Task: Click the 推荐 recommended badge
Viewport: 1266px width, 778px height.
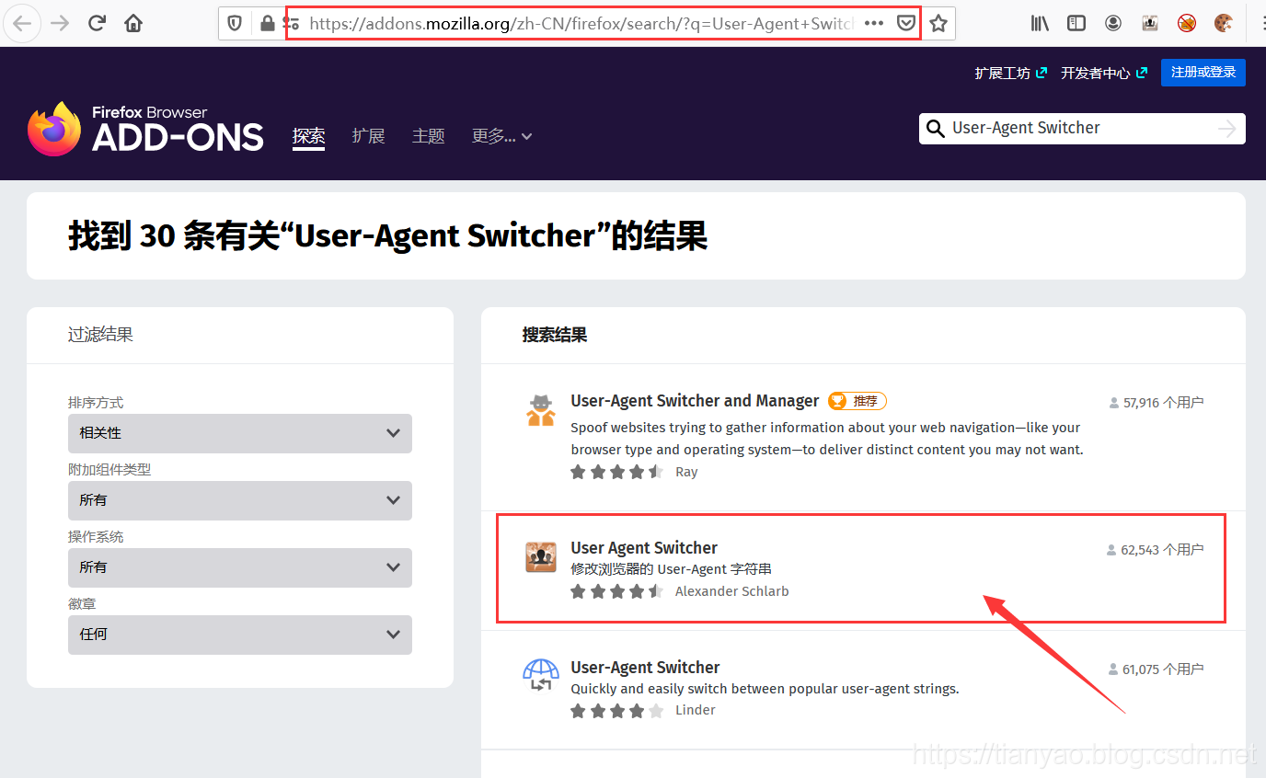Action: (x=857, y=401)
